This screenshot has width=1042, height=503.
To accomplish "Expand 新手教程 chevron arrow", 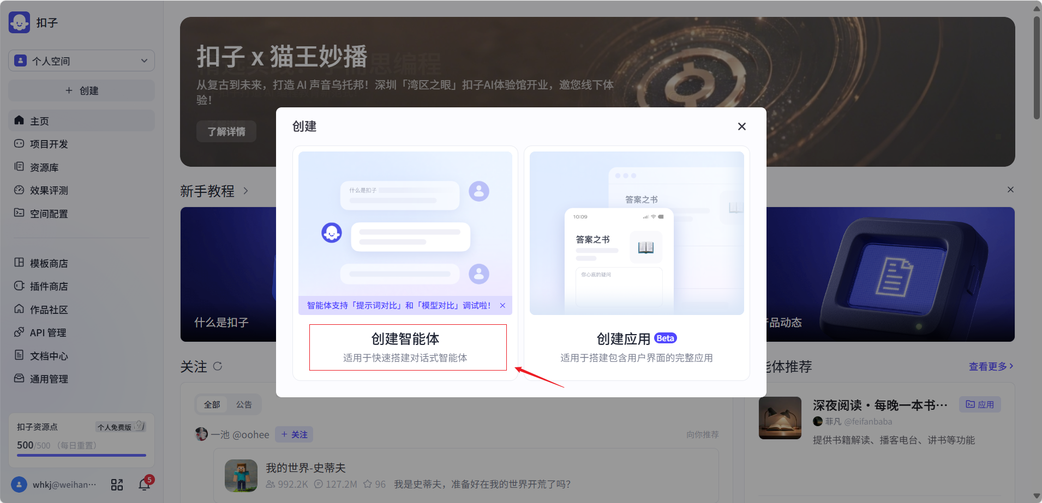I will pos(245,191).
